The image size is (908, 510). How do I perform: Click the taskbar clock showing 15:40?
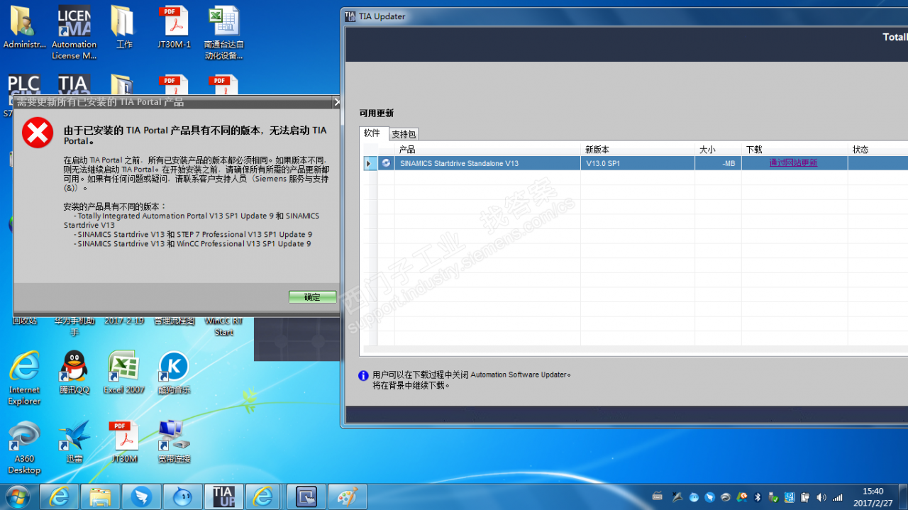pos(873,497)
